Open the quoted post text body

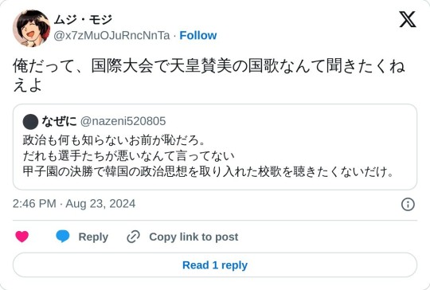[209, 156]
